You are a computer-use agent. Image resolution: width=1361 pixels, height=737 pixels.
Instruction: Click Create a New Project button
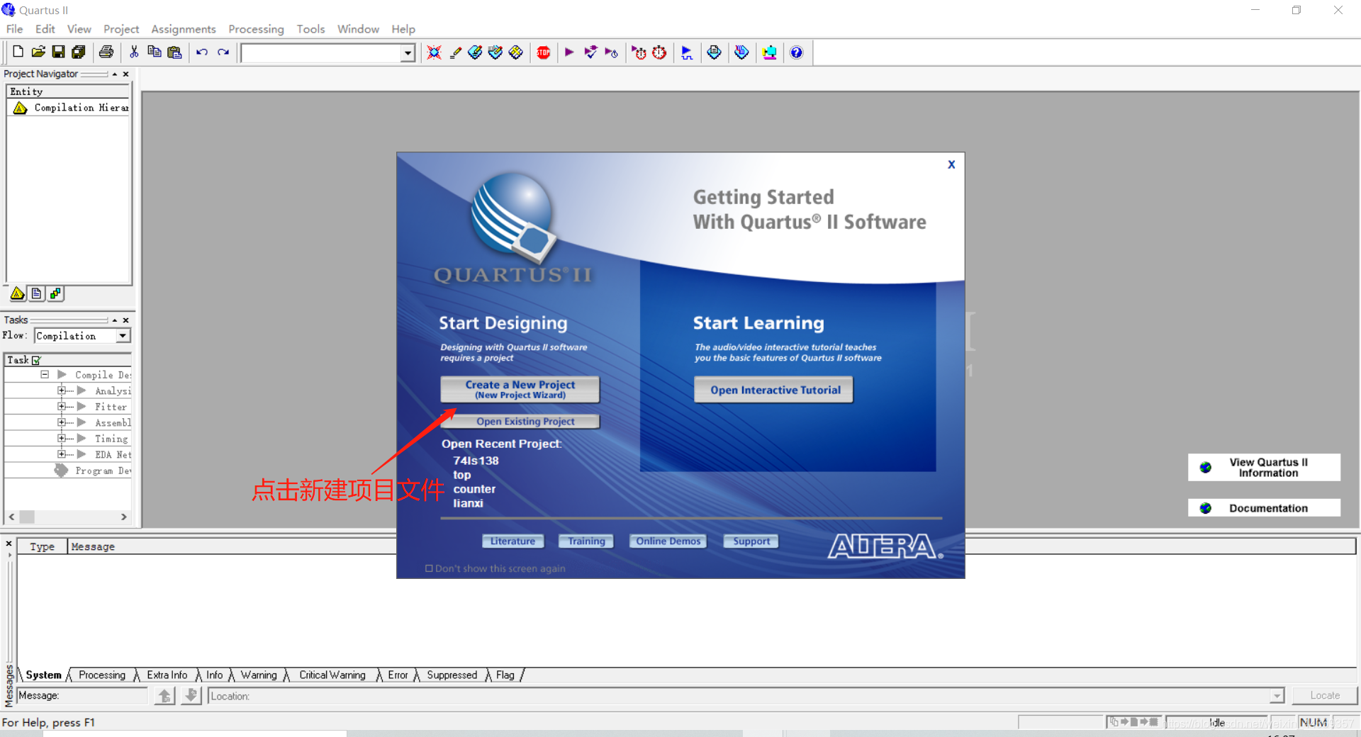pos(520,389)
